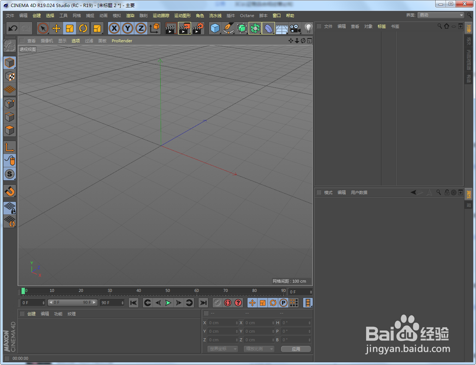Render the active view
Image resolution: width=476 pixels, height=365 pixels.
(171, 29)
